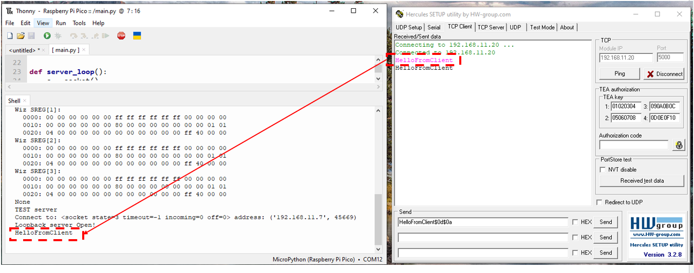Screen dimensions: 694x273
Task: Open the TCP Server tab in Hercules
Action: (491, 27)
